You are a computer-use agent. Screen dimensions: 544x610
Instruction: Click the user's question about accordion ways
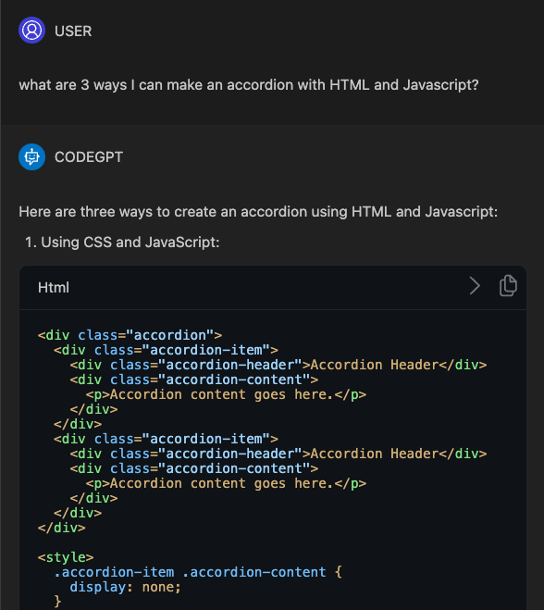(x=249, y=85)
